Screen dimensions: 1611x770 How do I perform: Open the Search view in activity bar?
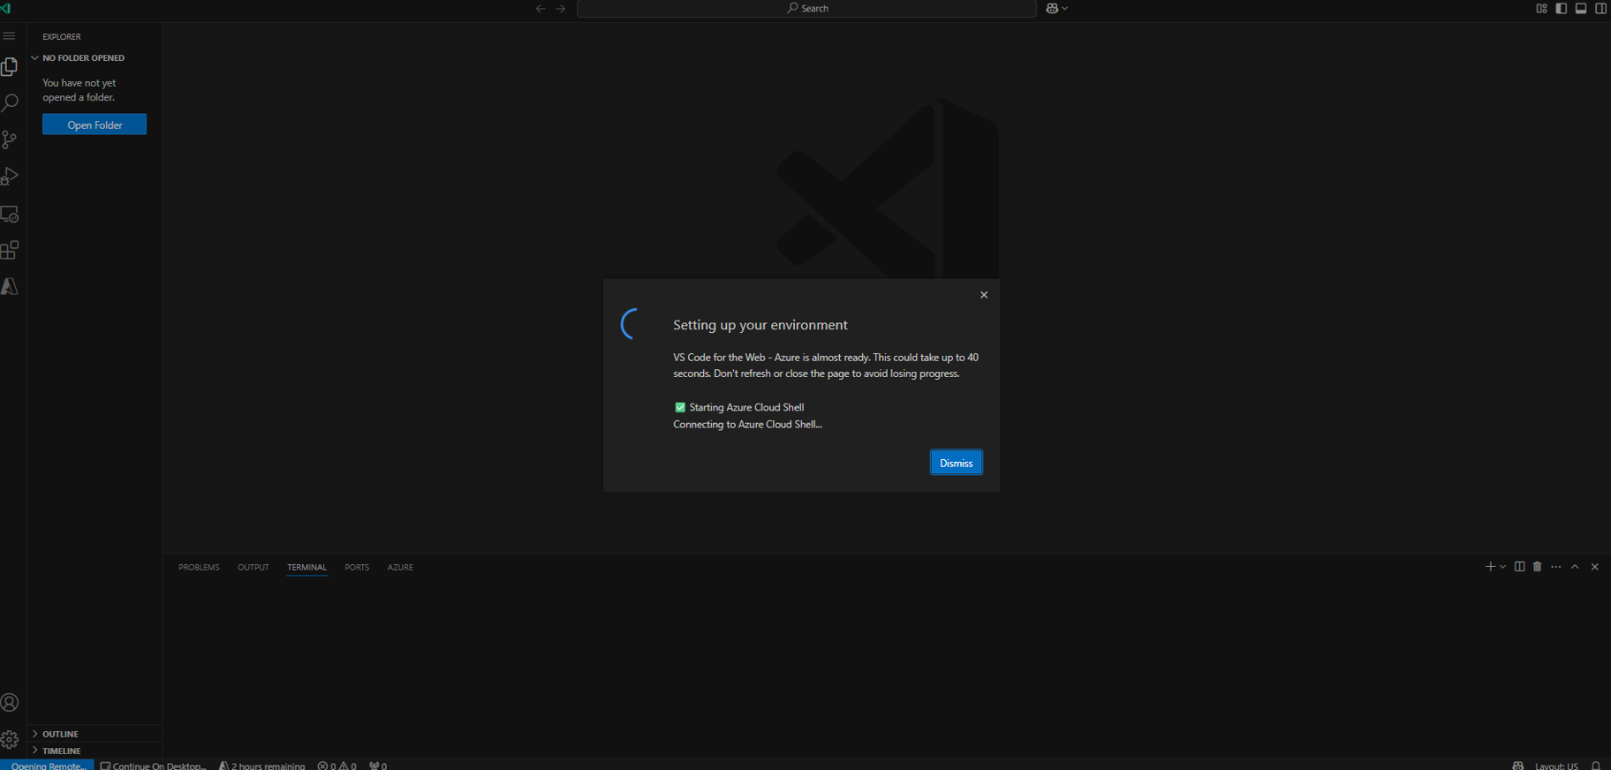pos(10,103)
